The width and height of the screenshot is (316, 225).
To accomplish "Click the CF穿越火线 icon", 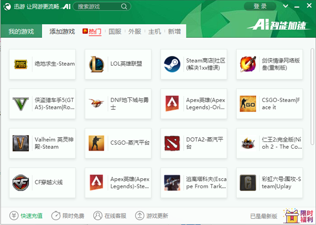I will [x=21, y=182].
